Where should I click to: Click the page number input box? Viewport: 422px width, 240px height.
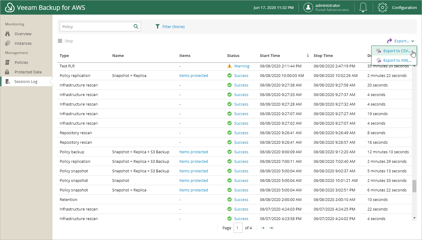(x=238, y=228)
